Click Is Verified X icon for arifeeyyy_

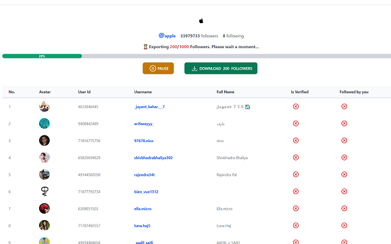[296, 123]
